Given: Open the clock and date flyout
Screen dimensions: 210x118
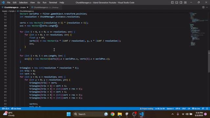Looking at the screenshot, I should click(x=199, y=114).
